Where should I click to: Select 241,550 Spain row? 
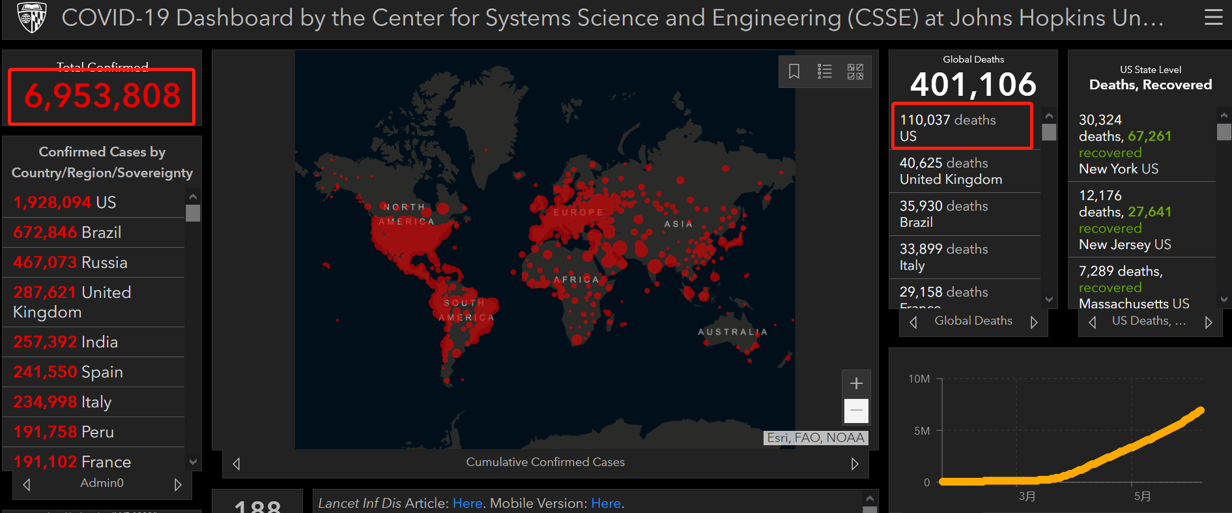(94, 372)
